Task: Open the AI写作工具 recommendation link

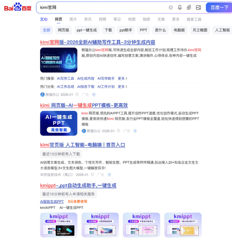Action: coord(65,78)
